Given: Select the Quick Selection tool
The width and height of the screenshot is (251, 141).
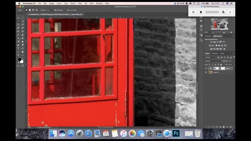Looking at the screenshot, I should pyautogui.click(x=23, y=21).
